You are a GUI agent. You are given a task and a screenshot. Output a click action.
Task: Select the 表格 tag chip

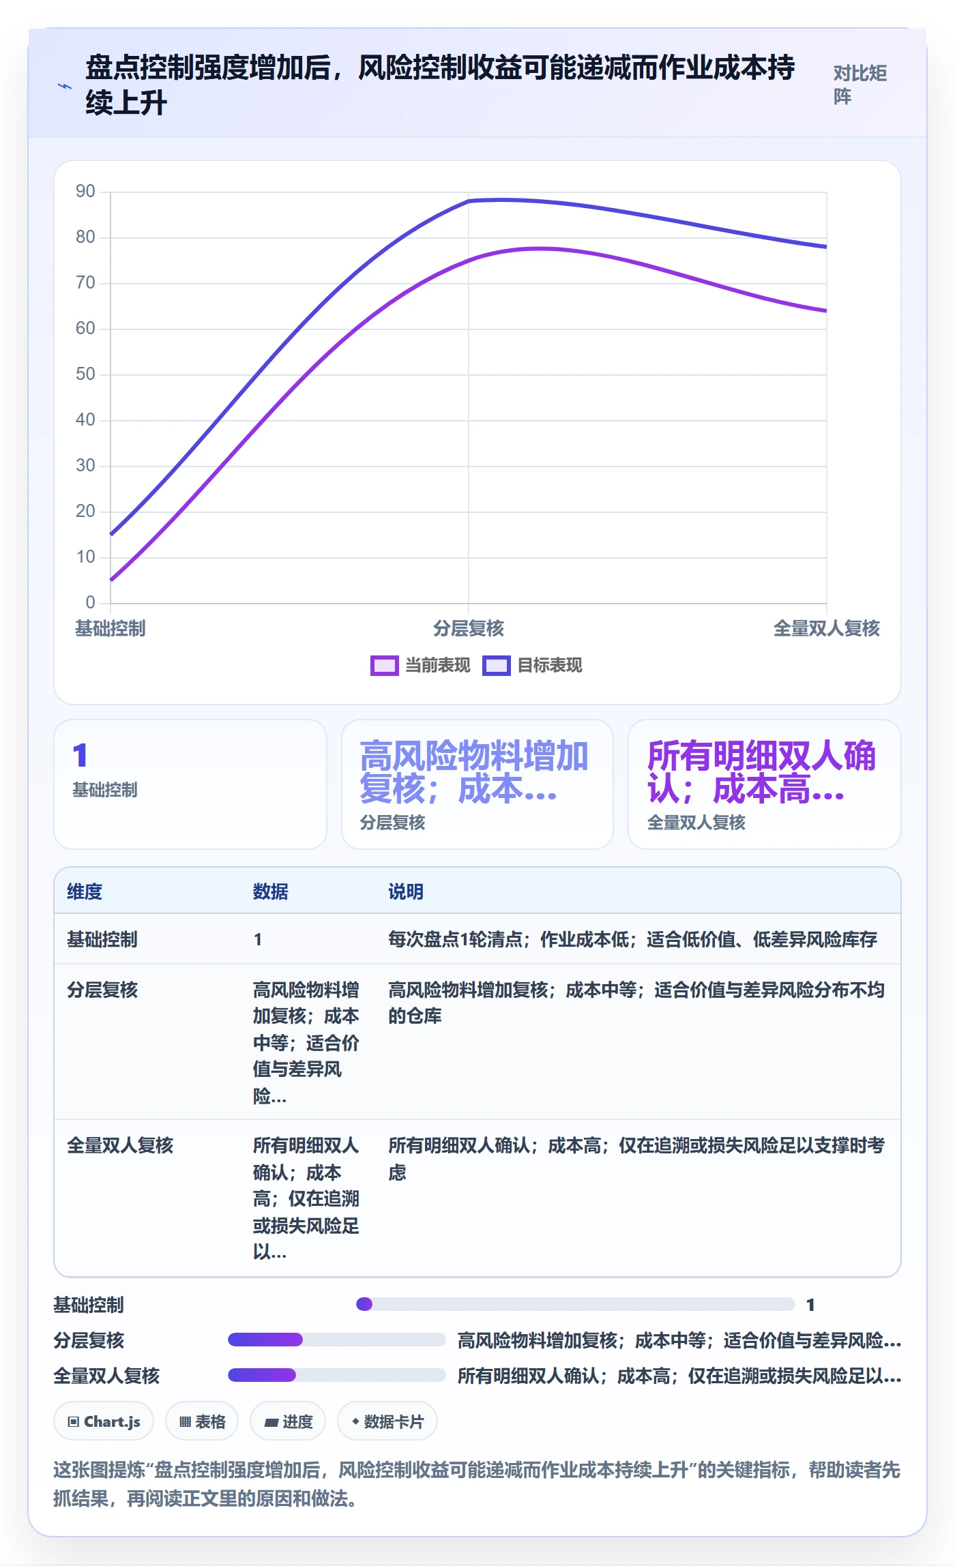point(202,1421)
